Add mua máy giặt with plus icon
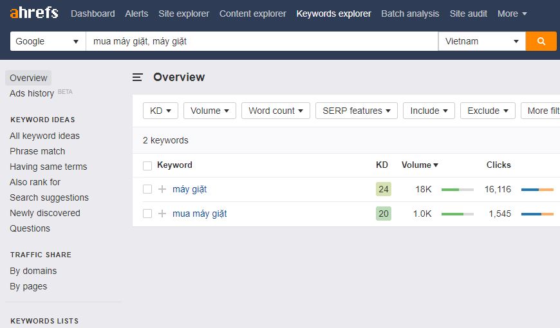Image resolution: width=560 pixels, height=328 pixels. (x=162, y=214)
